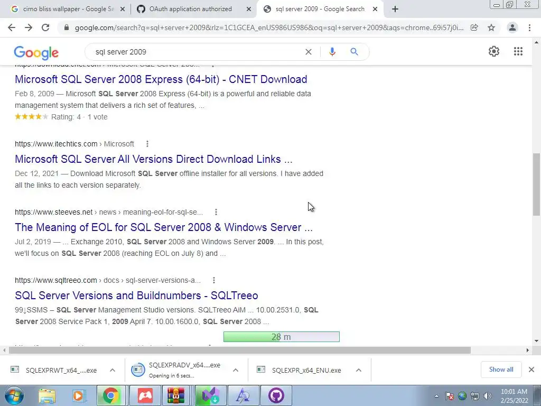Open the Google logo homepage

point(36,53)
